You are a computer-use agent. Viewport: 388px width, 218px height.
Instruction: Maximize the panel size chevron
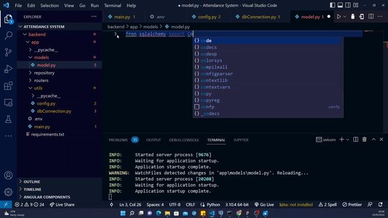click(x=373, y=139)
